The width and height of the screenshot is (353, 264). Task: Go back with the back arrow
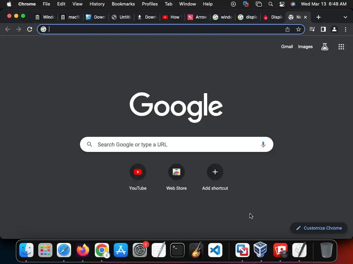[8, 29]
